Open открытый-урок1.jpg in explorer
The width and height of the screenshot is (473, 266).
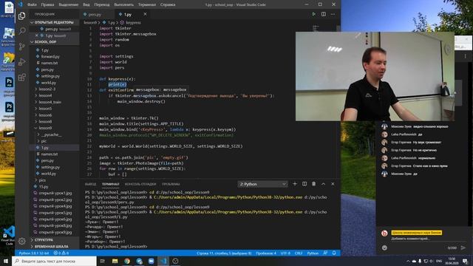(55, 193)
